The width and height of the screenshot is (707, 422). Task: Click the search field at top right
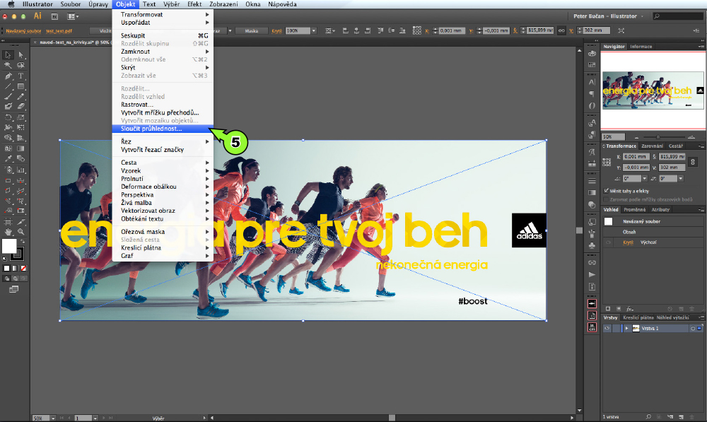coord(677,16)
